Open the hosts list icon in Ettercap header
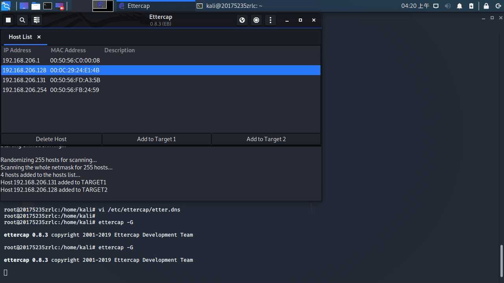The height and width of the screenshot is (283, 504). pyautogui.click(x=37, y=20)
